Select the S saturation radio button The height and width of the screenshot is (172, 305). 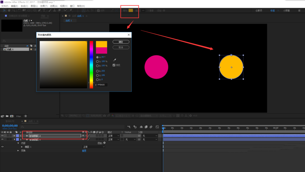coord(97,62)
